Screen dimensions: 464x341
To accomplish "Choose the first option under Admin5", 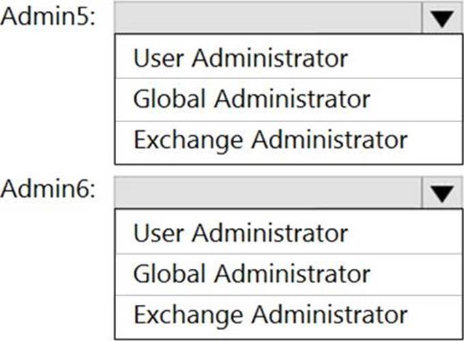I will point(289,57).
